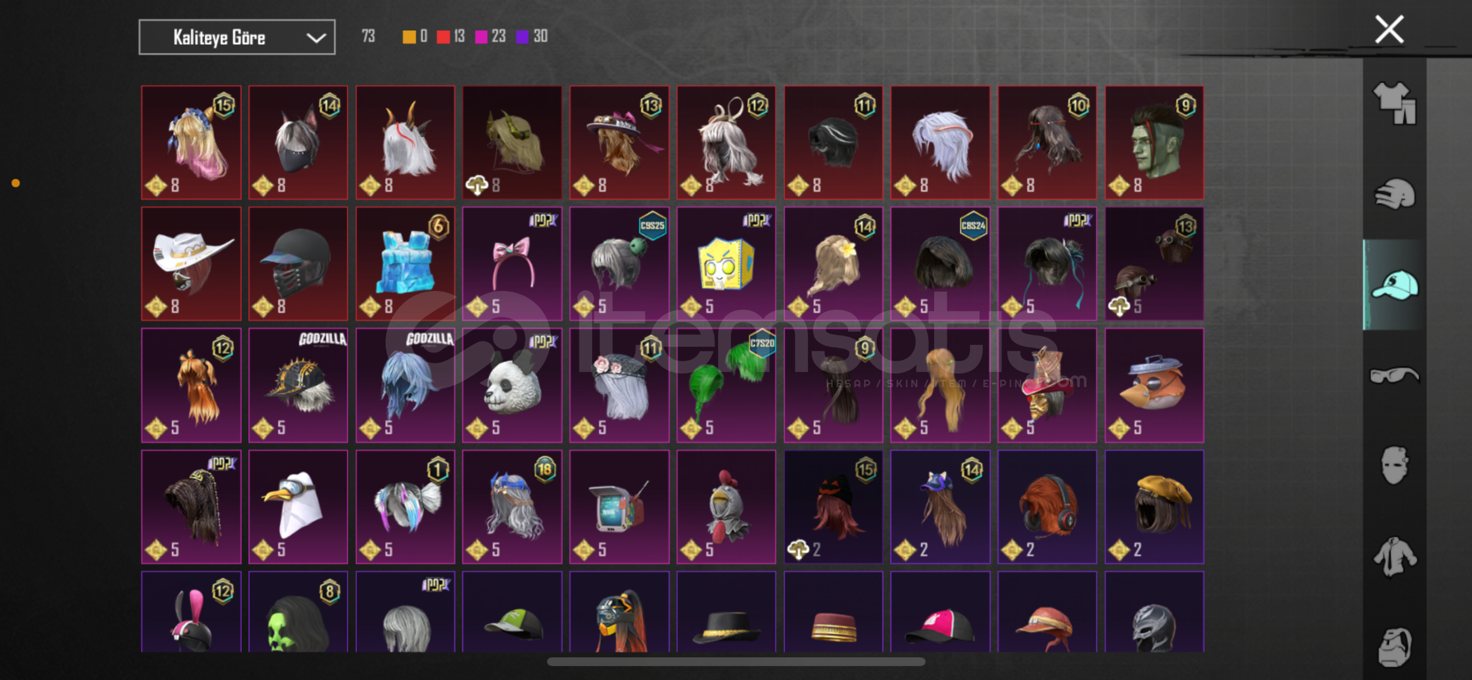Viewport: 1472px width, 680px height.
Task: Open the bottom sidebar head category icon
Action: [1395, 646]
